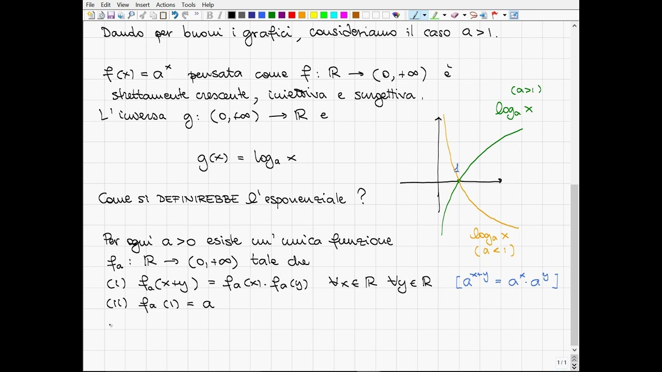Open the custom color palette icon
Image resolution: width=662 pixels, height=372 pixels.
click(x=396, y=15)
